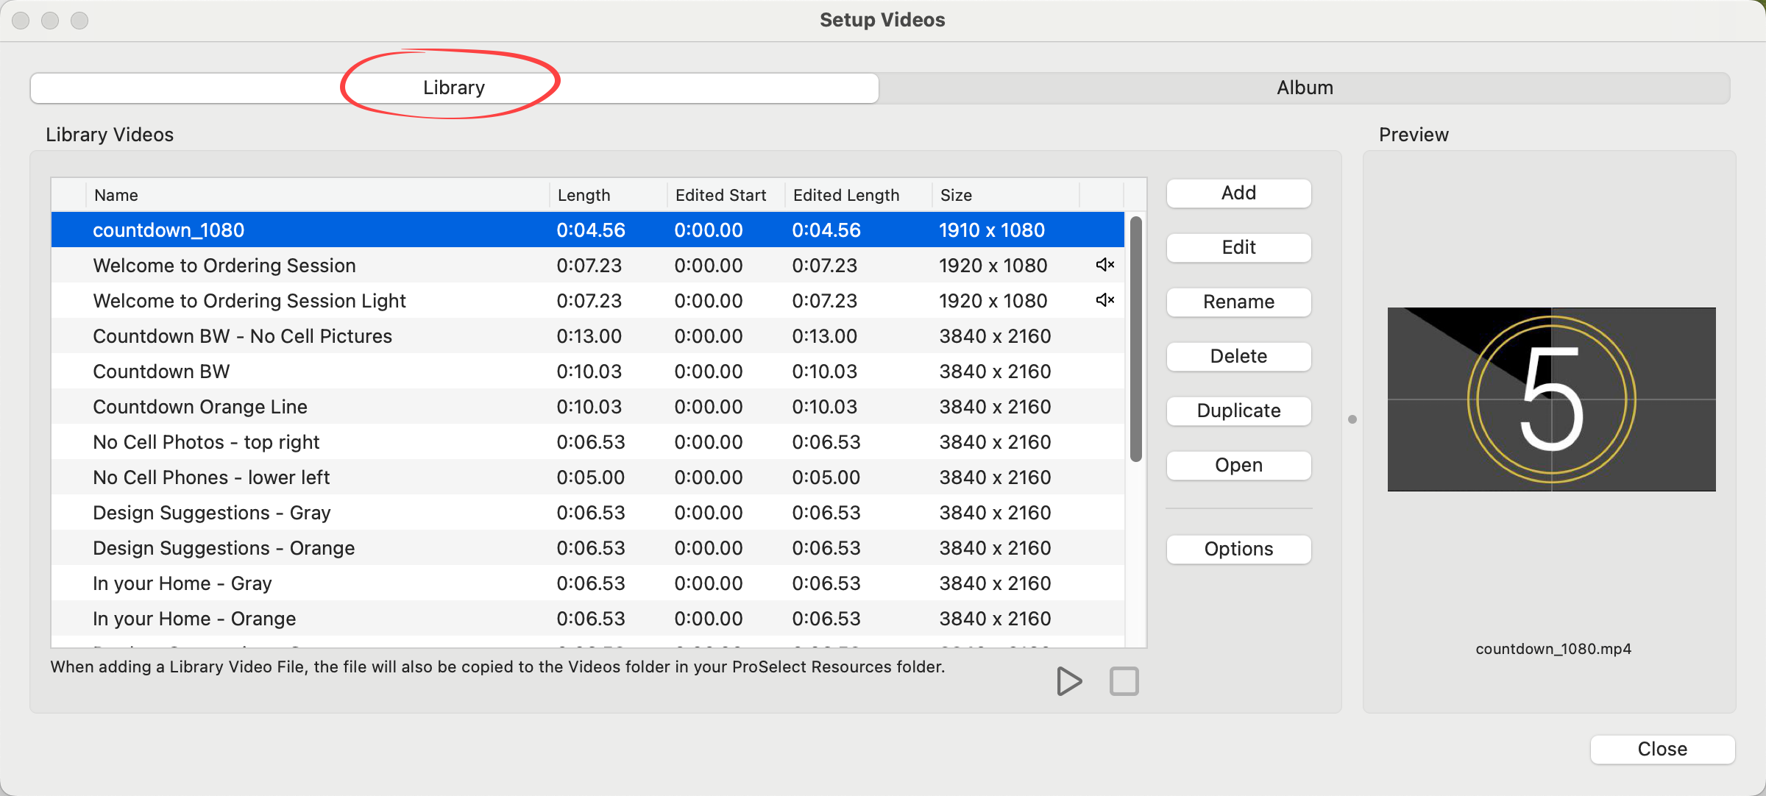Switch to the Album tab
This screenshot has height=796, width=1766.
click(x=1304, y=88)
